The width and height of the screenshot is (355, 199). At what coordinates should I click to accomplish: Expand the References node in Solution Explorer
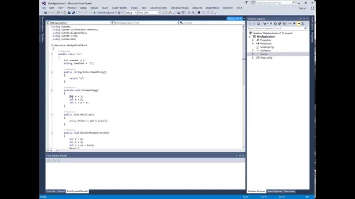[x=253, y=44]
